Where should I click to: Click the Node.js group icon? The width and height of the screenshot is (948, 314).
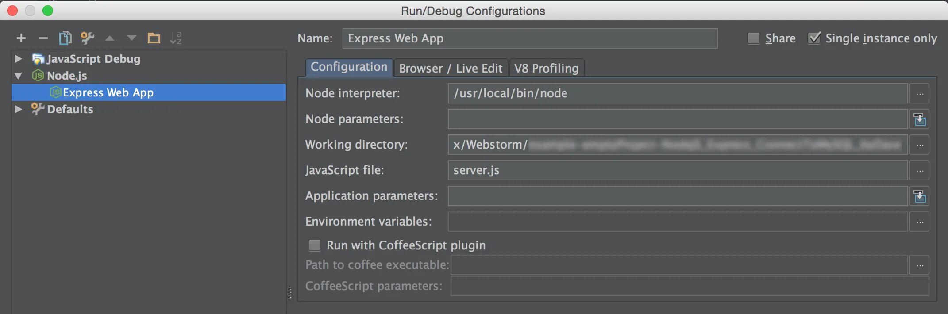point(38,76)
